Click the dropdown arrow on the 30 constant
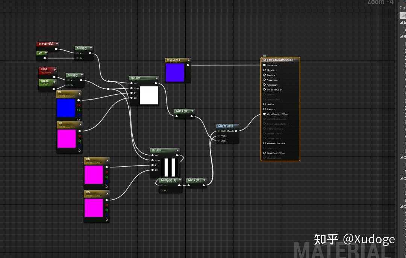 click(47, 53)
